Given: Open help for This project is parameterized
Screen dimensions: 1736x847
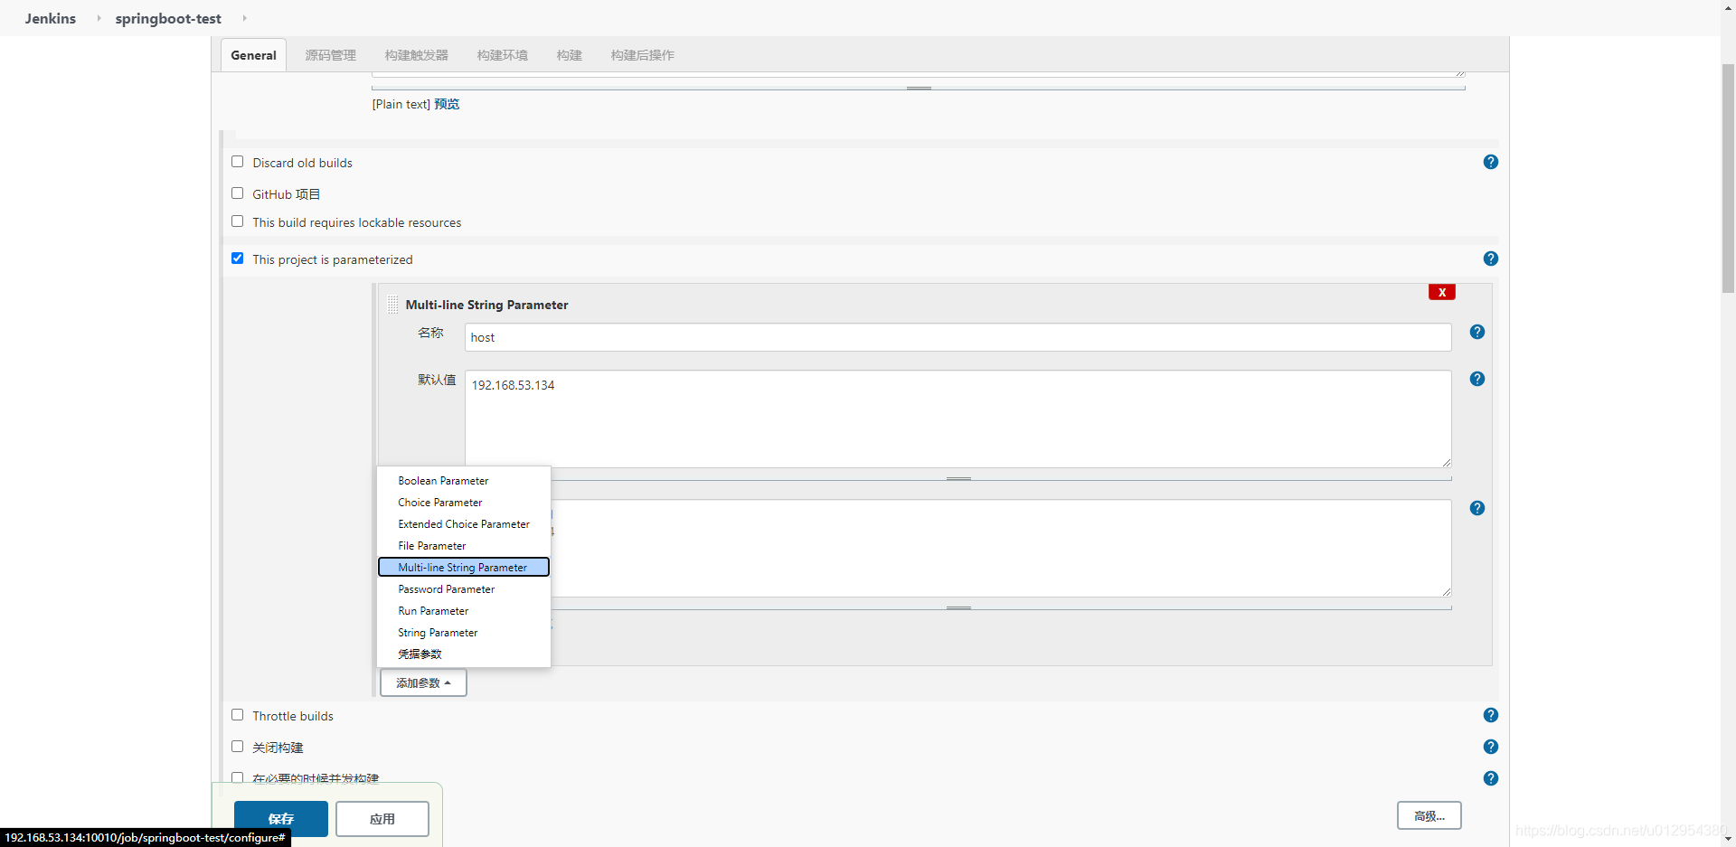Looking at the screenshot, I should click(x=1491, y=259).
